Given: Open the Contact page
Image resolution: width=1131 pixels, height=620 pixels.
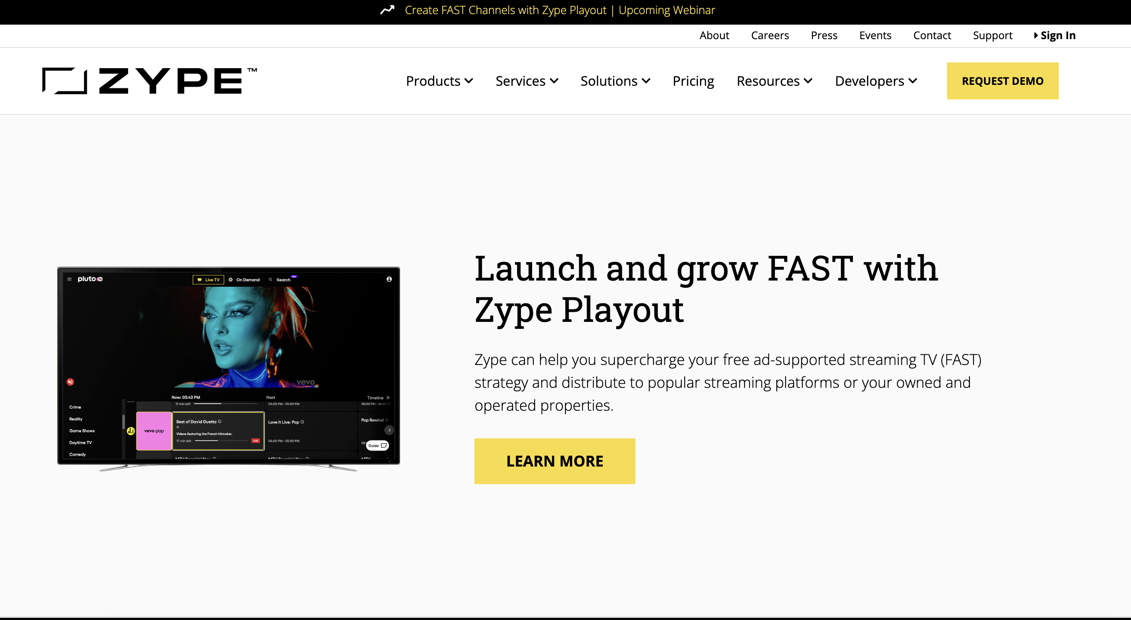Looking at the screenshot, I should click(932, 35).
